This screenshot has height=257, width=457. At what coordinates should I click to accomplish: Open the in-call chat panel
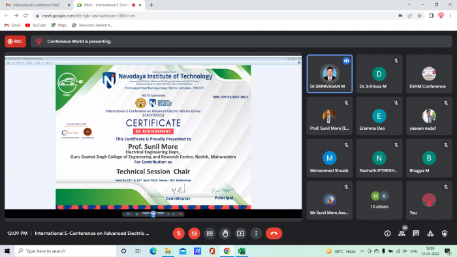[x=416, y=234]
